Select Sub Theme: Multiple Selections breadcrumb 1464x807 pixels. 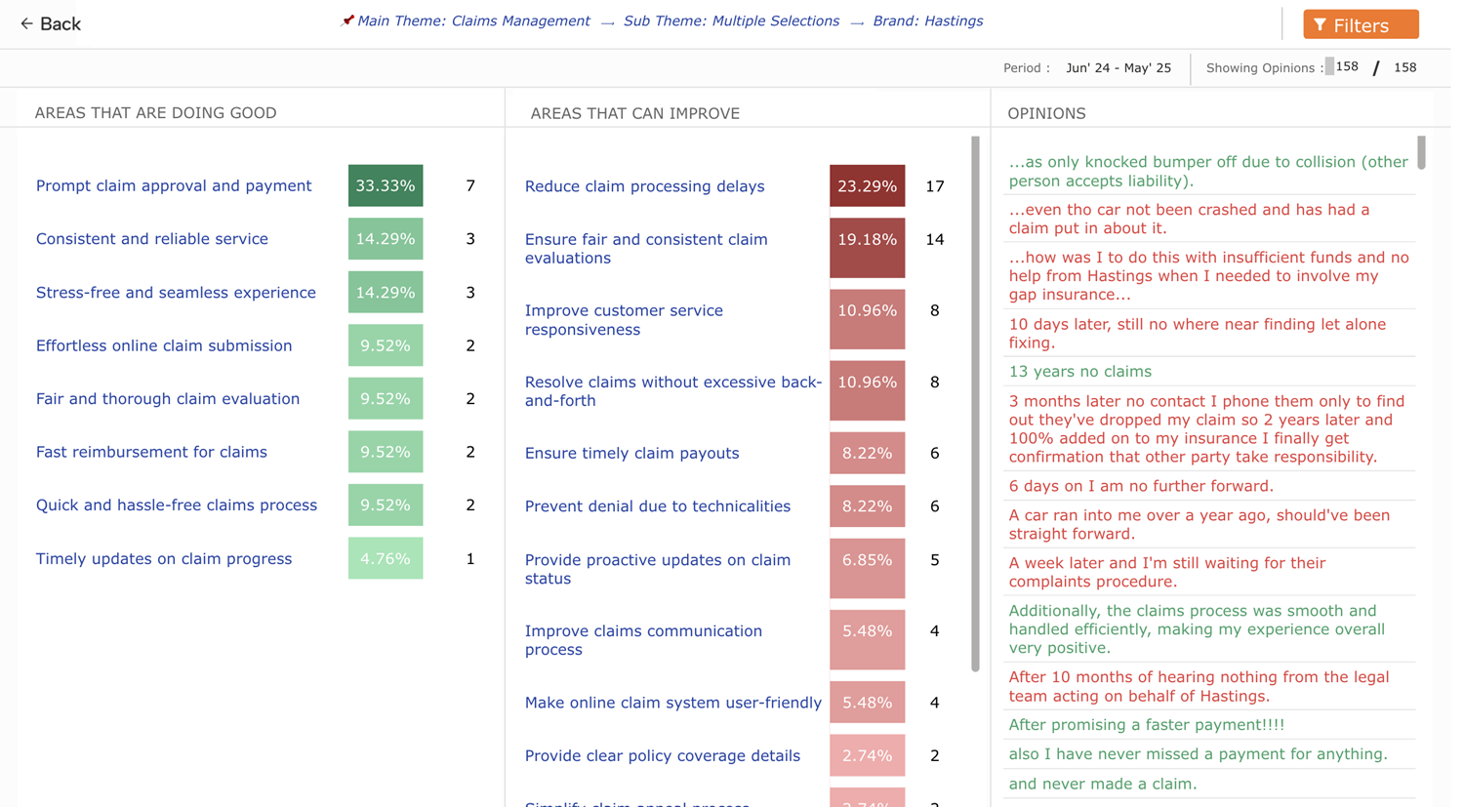(731, 21)
